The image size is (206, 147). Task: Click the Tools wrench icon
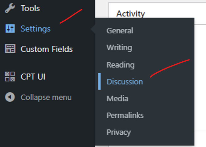pos(10,8)
